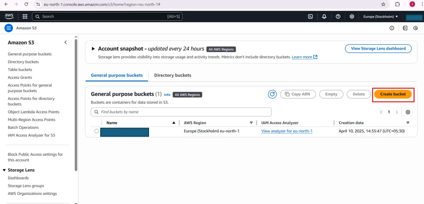Screen dimensions: 424x204
Task: Sort by AWS Region column arrow
Action: [251, 123]
